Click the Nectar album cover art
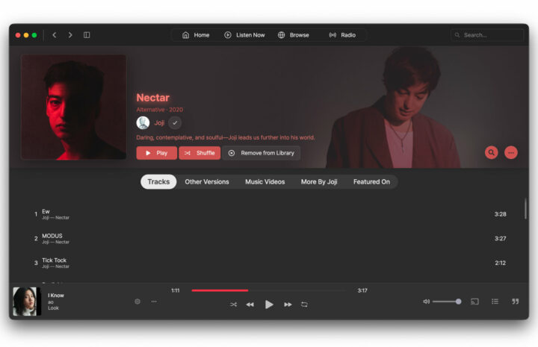538x347 pixels. [74, 107]
